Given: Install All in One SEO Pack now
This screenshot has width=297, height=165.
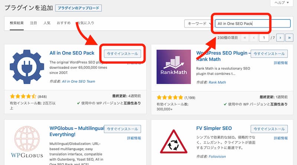Looking at the screenshot, I should (123, 54).
